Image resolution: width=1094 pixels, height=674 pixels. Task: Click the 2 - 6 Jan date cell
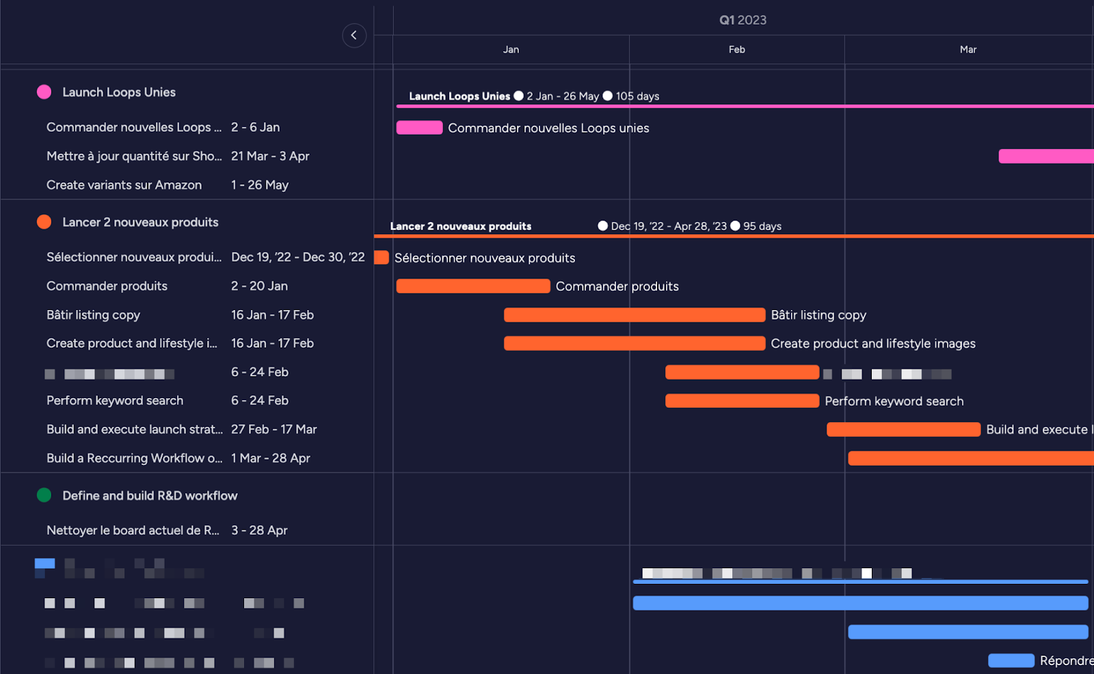[x=255, y=128]
